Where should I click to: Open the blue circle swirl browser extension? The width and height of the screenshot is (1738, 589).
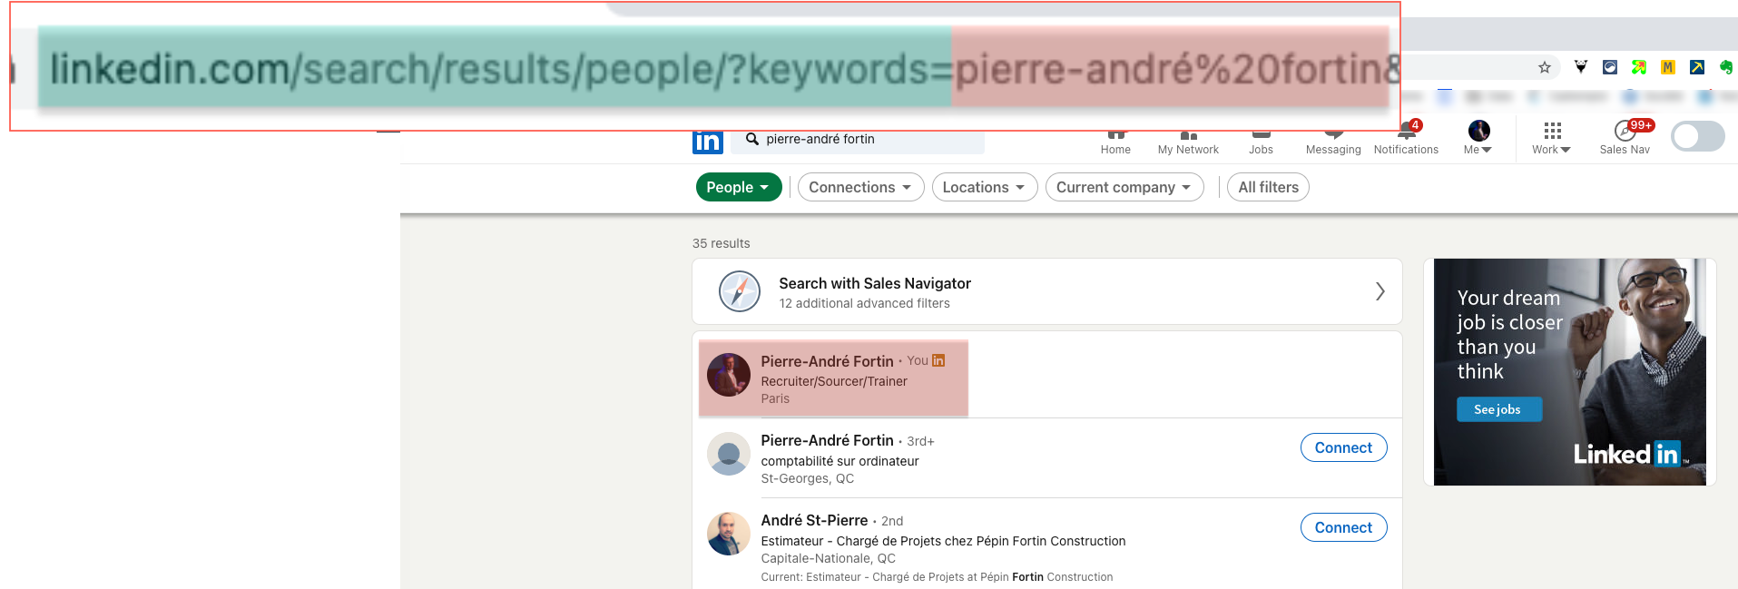1609,67
